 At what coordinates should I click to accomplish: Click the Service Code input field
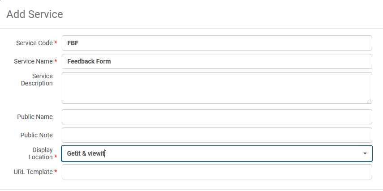pos(217,43)
